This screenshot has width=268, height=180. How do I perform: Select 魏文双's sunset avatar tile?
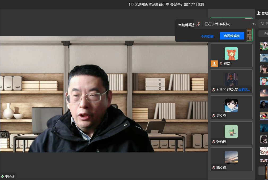[231, 157]
